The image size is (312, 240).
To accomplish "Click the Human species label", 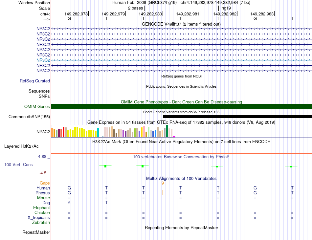I will (43, 188).
